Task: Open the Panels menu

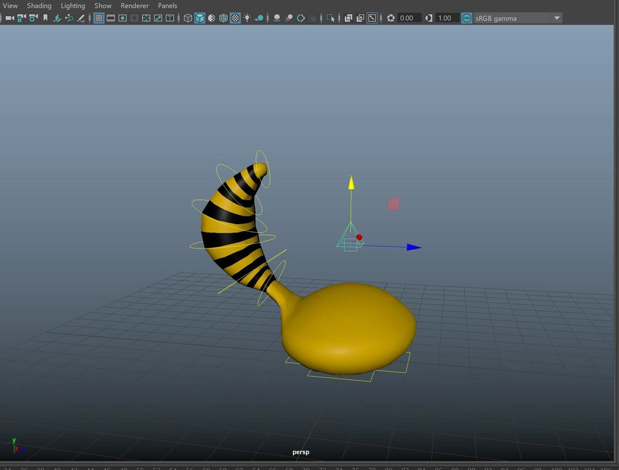Action: click(x=168, y=6)
